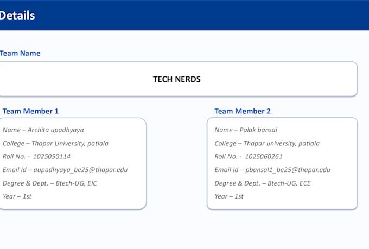This screenshot has width=369, height=249.
Task: Click the 'TECH NERDS' team name text
Action: (177, 79)
